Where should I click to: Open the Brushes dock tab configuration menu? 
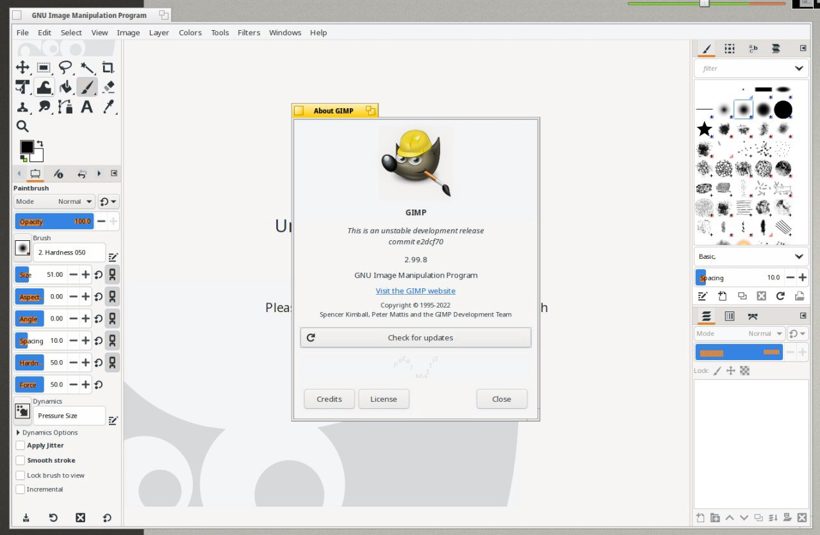(x=803, y=48)
